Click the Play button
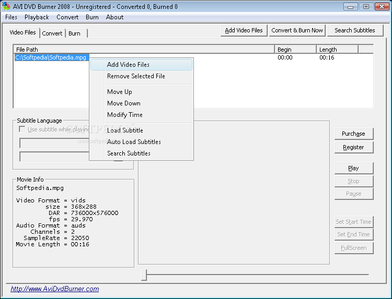Image resolution: width=392 pixels, height=299 pixels. click(354, 168)
